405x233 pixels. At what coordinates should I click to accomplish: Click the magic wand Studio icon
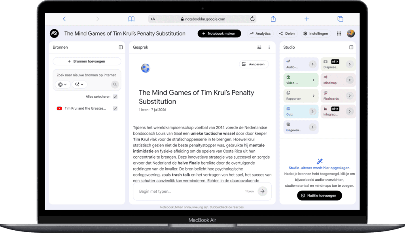[320, 161]
